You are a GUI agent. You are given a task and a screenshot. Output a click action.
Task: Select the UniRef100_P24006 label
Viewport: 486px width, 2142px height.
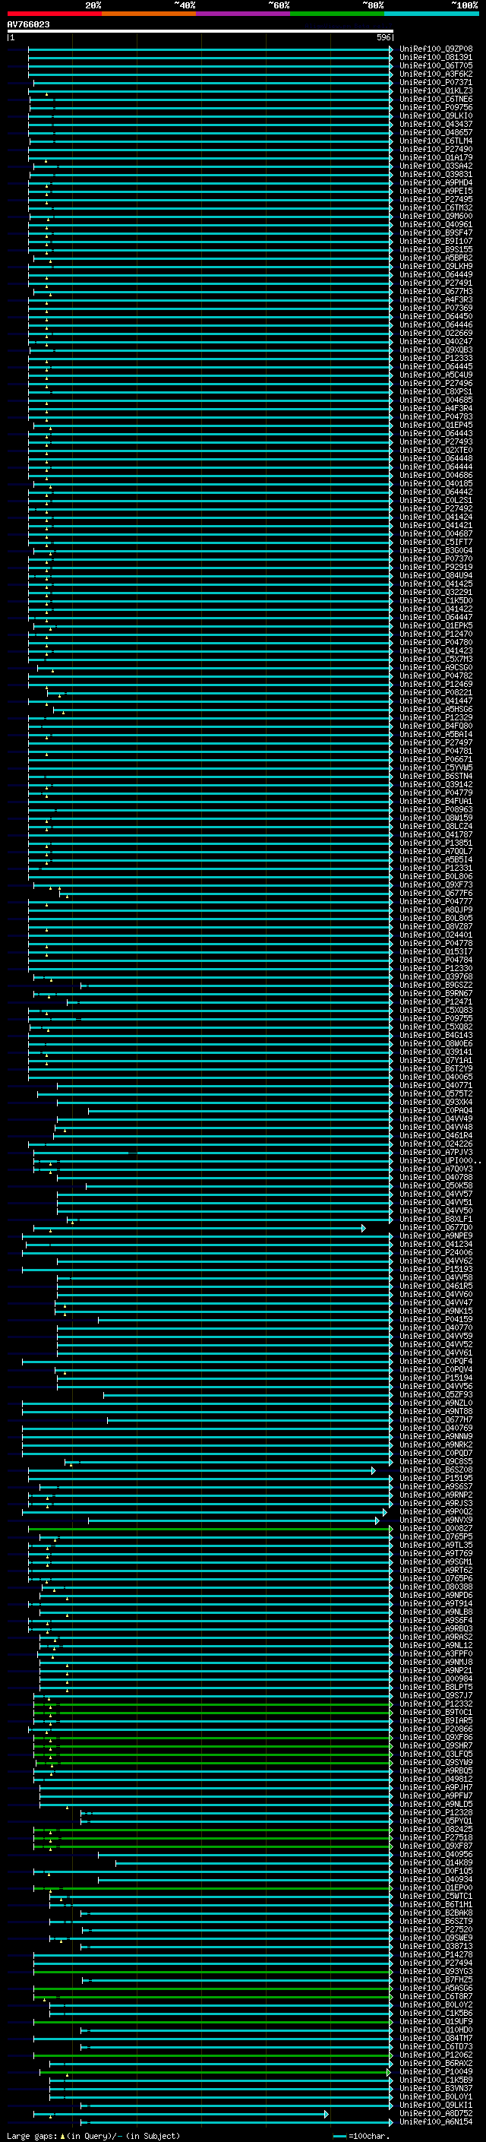point(436,1252)
